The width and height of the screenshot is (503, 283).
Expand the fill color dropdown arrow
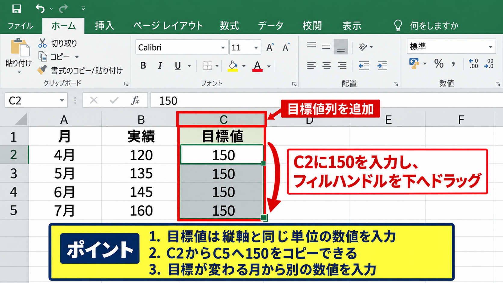(x=244, y=66)
